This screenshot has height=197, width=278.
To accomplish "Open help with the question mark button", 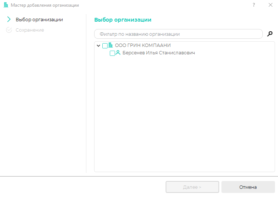I will tap(254, 5).
